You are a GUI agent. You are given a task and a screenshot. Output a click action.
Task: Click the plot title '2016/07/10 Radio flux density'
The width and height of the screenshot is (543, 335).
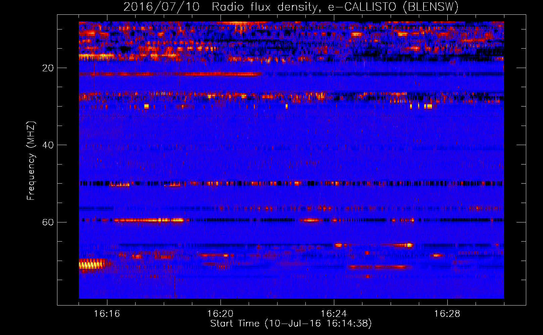[x=291, y=7]
